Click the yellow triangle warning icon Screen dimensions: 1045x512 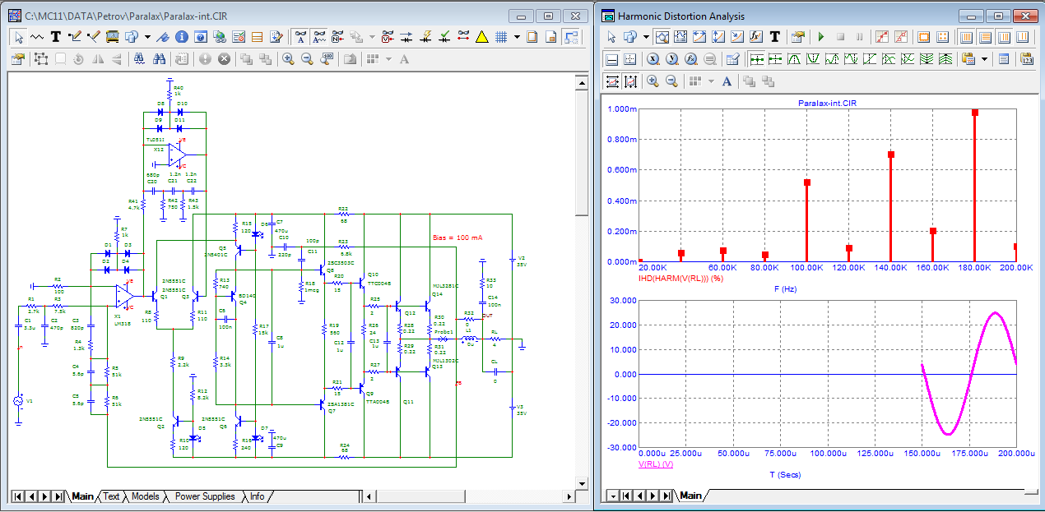[x=482, y=36]
